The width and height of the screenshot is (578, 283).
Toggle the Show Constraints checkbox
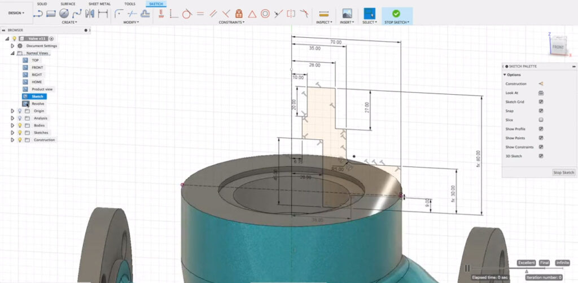pyautogui.click(x=541, y=147)
